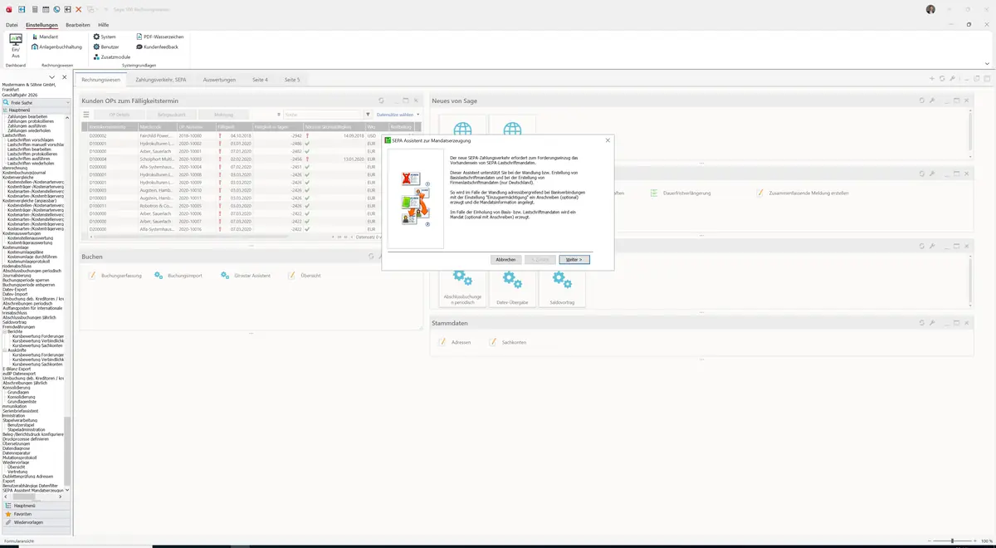The height and width of the screenshot is (548, 996).
Task: Click the Suche field in Kunden OPs
Action: [321, 115]
